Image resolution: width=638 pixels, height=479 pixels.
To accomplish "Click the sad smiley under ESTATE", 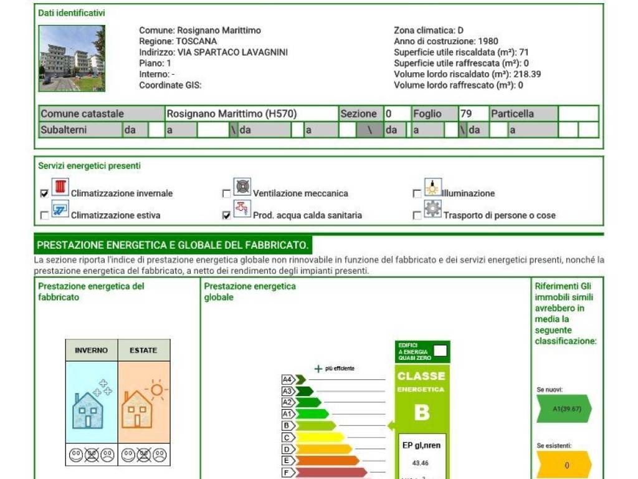I will 159,455.
